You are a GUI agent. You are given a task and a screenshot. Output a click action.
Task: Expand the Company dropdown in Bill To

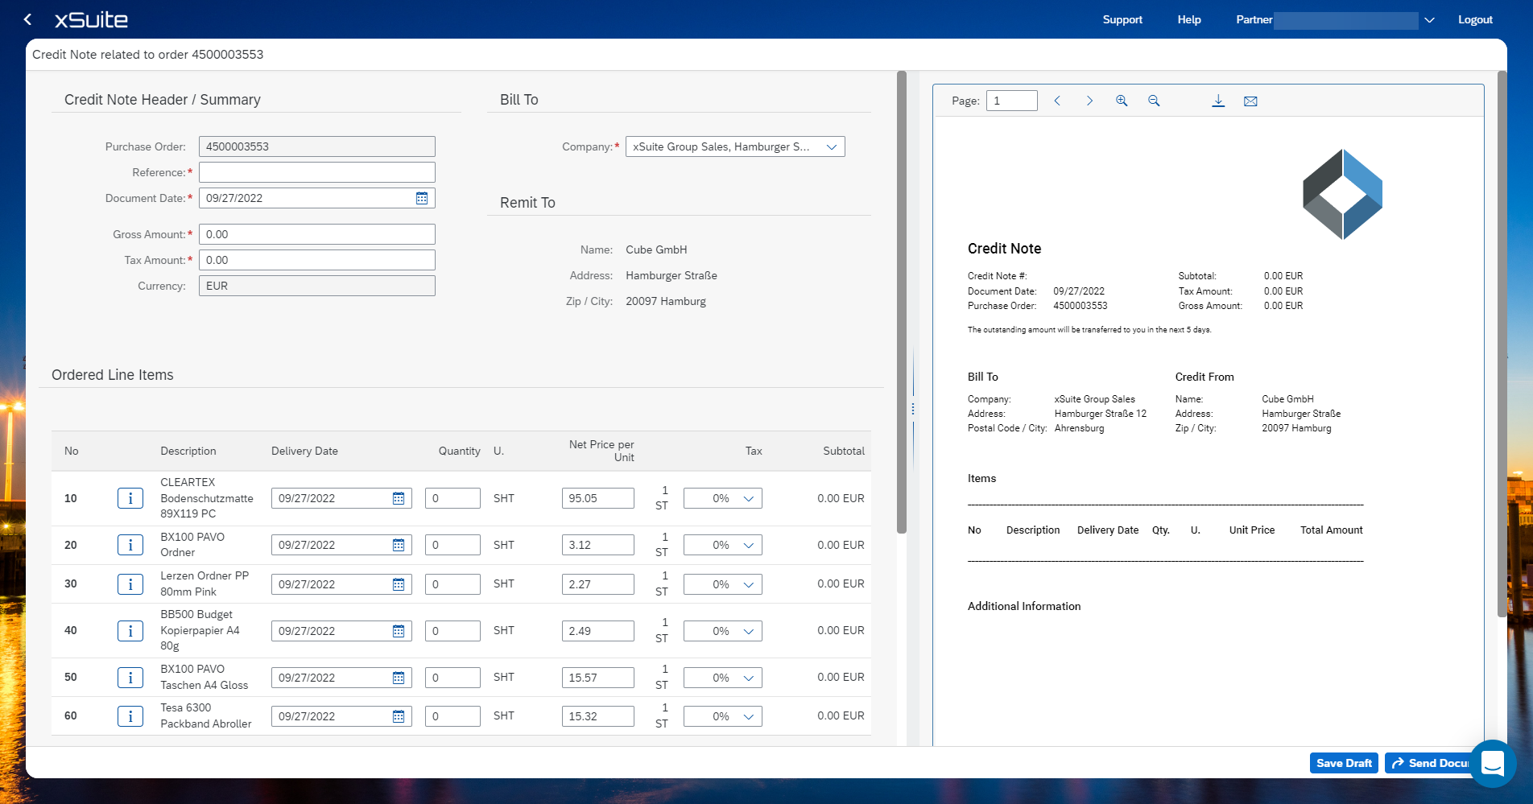[832, 146]
